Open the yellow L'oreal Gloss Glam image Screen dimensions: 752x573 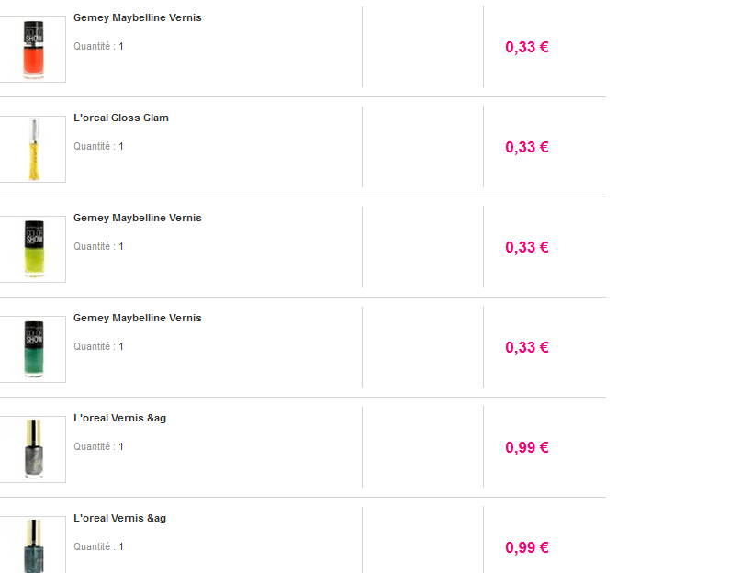click(x=33, y=149)
